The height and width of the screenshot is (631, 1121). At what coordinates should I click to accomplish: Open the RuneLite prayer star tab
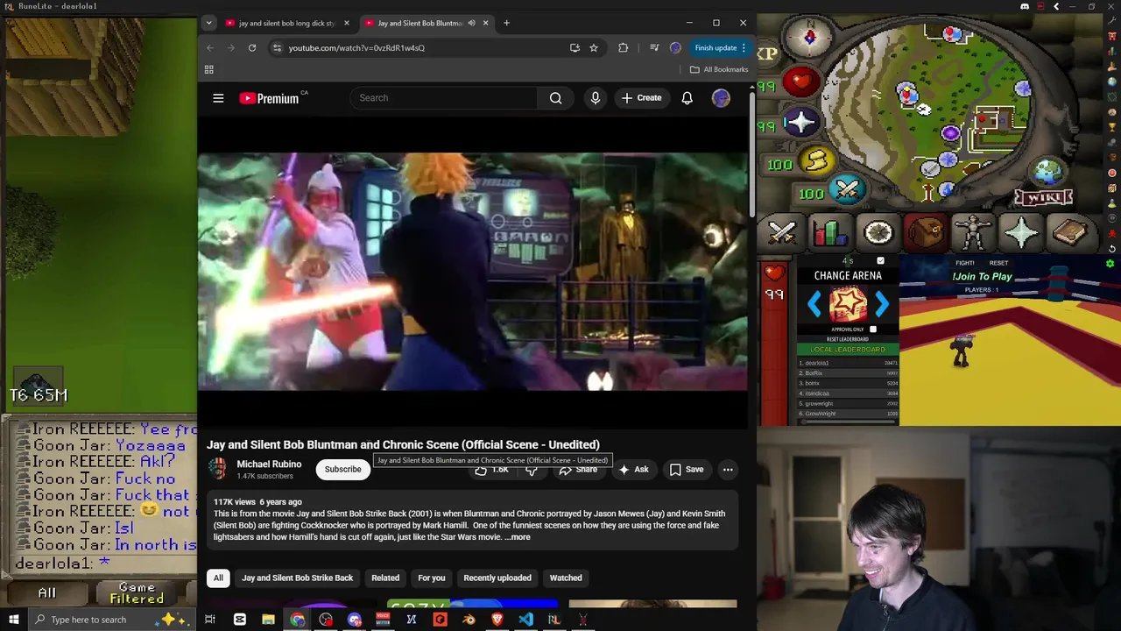tap(1021, 232)
